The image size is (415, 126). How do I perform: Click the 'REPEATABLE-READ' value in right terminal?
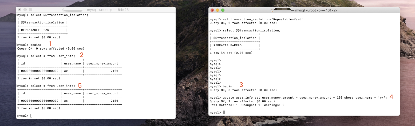point(227,45)
